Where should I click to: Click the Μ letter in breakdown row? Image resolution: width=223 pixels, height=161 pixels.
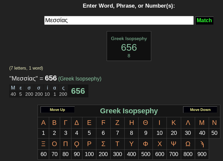tap(13, 88)
